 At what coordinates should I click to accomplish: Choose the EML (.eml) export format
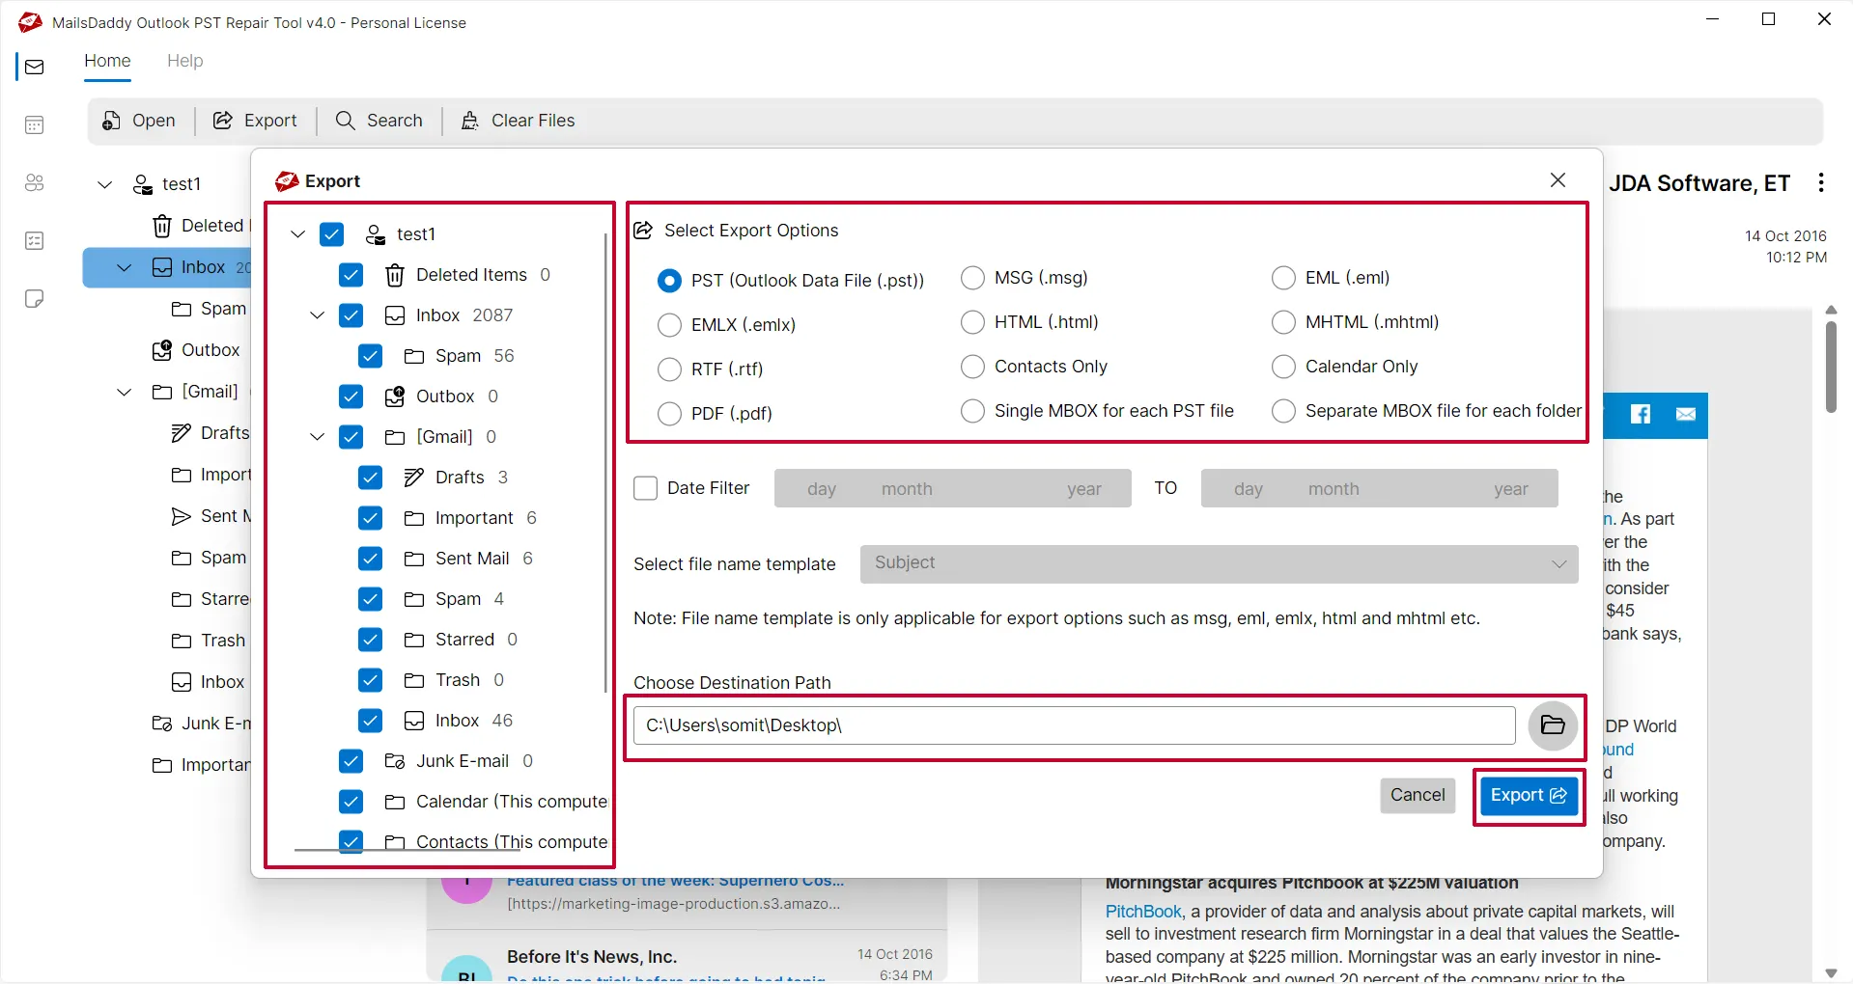[x=1283, y=278]
